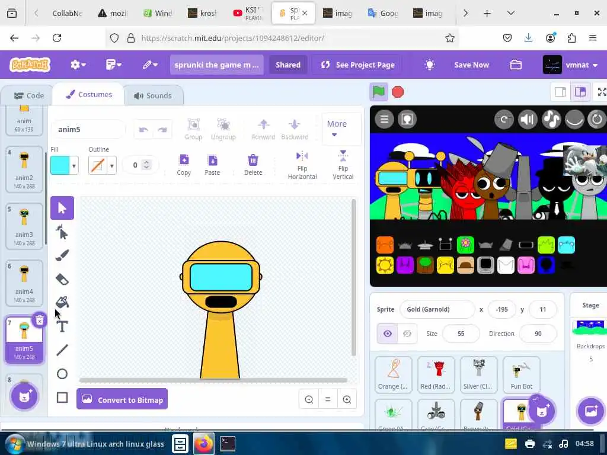This screenshot has height=455, width=607.
Task: Open the Settings gear menu
Action: coord(78,65)
